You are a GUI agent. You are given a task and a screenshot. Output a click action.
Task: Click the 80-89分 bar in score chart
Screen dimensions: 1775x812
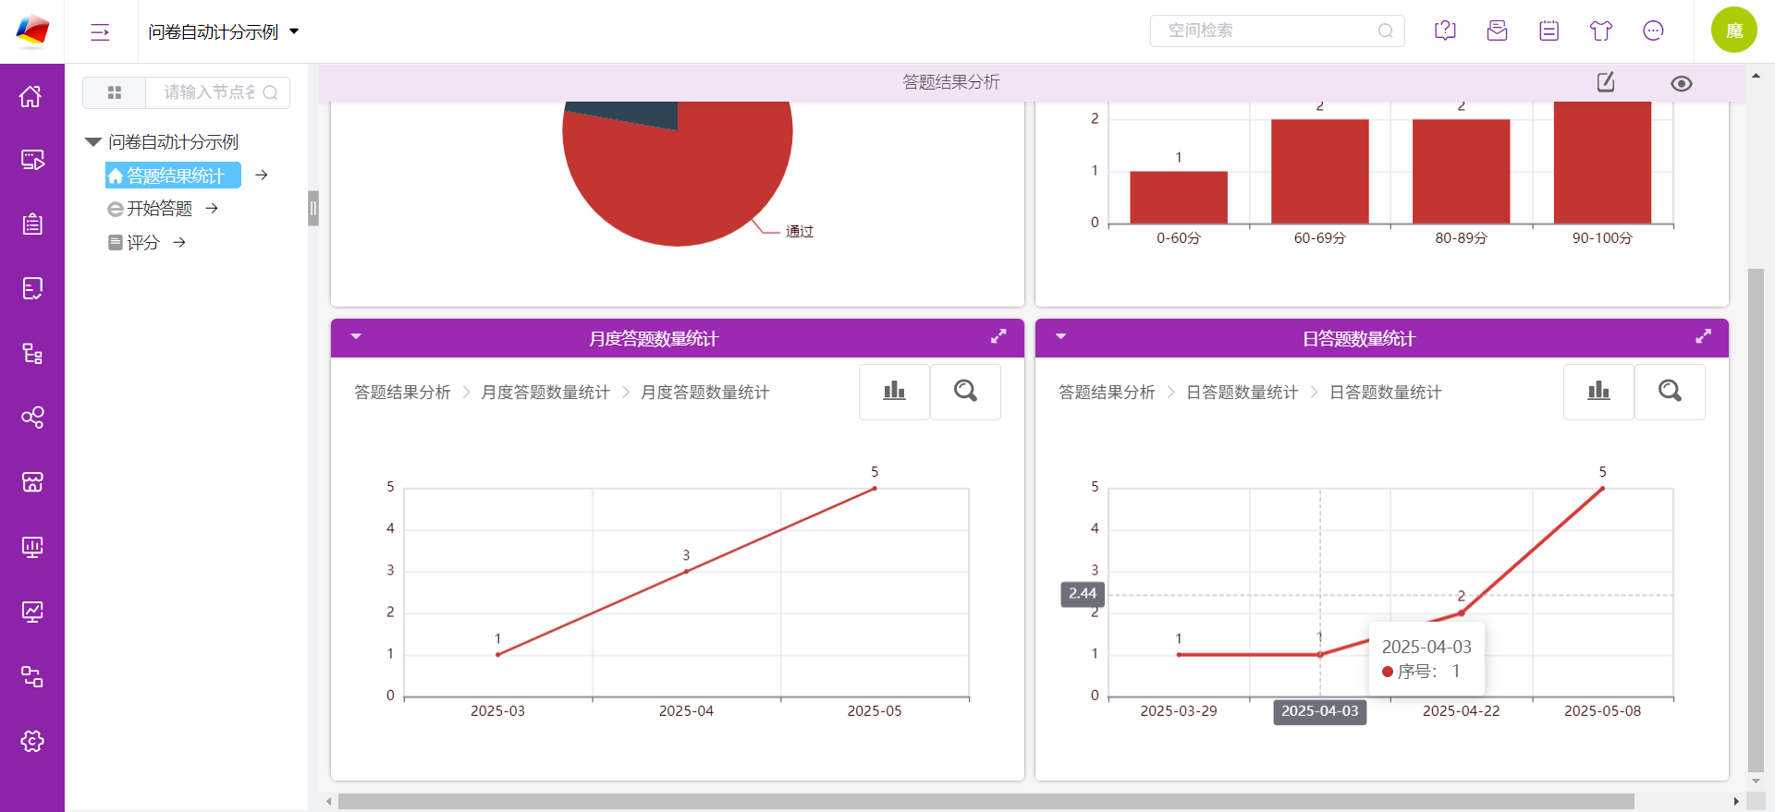coord(1462,171)
